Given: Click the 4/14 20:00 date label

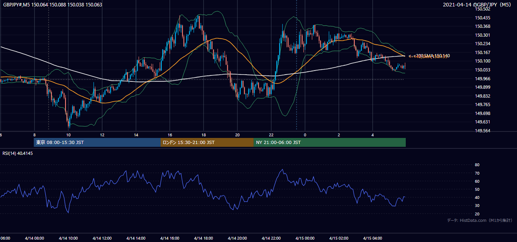Looking at the screenshot, I should pos(237,238).
